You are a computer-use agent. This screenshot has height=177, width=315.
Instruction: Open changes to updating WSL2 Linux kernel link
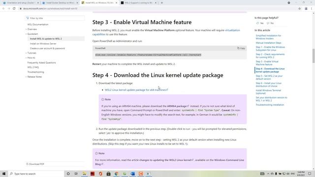coord(166,160)
